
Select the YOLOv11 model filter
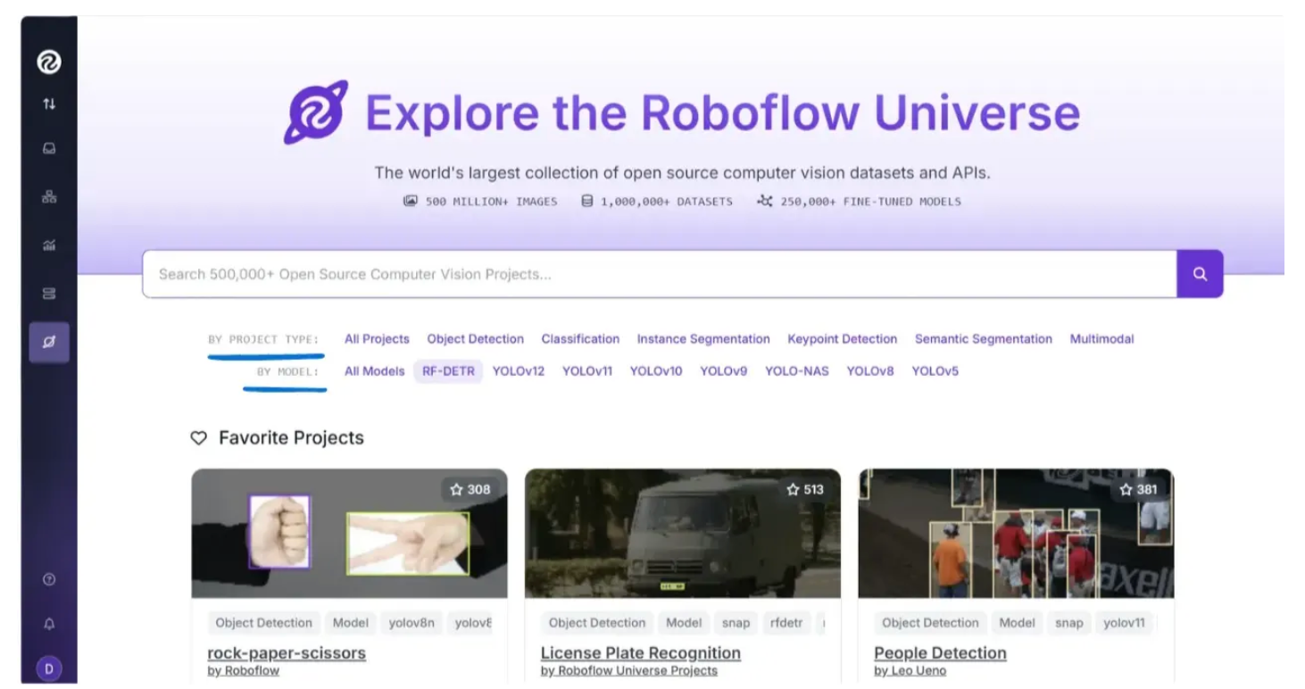coord(587,371)
